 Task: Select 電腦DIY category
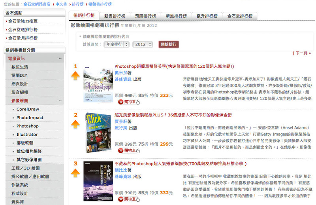tap(19, 76)
